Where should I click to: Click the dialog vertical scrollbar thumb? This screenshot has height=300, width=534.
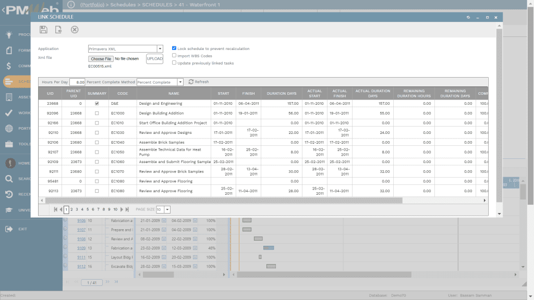click(x=499, y=116)
